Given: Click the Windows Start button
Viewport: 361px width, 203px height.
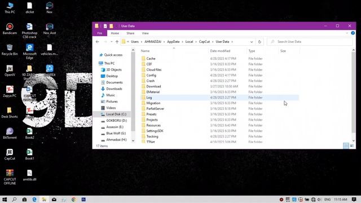Looking at the screenshot, I should pos(5,199).
